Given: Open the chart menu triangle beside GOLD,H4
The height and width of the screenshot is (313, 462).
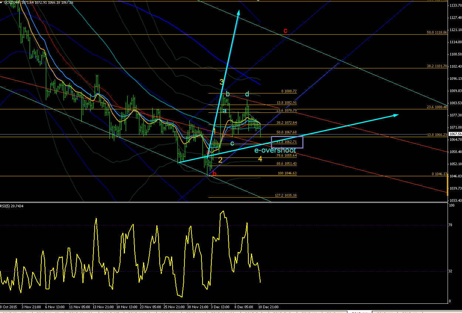Looking at the screenshot, I should click(x=1, y=2).
